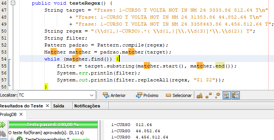Click highlighted 'end' in matcher.end()

220,66
